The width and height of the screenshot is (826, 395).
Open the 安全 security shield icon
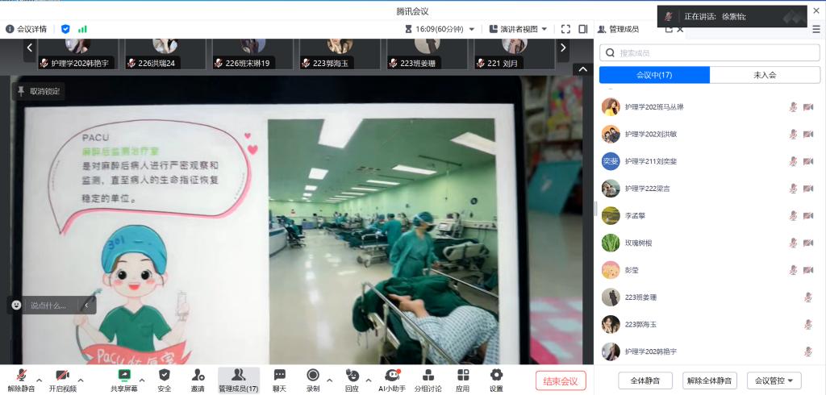[x=165, y=380]
